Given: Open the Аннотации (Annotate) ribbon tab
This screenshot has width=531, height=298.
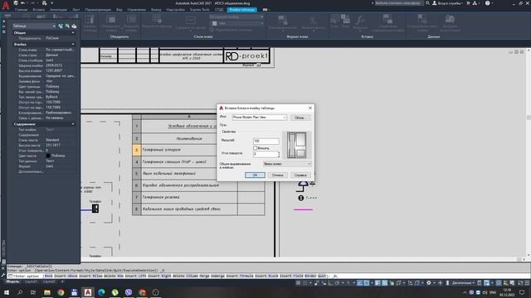Looking at the screenshot, I should click(58, 9).
